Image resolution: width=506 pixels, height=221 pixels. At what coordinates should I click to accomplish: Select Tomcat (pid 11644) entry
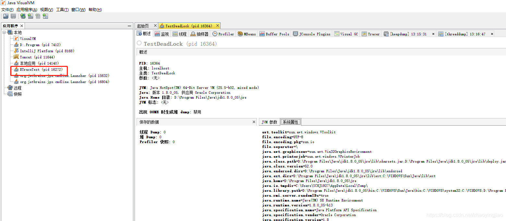pyautogui.click(x=37, y=57)
